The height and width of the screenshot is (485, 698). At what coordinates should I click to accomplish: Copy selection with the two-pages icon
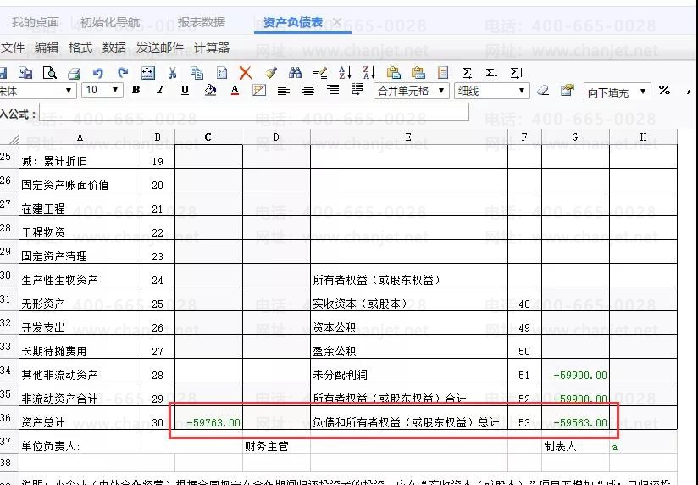click(x=197, y=72)
